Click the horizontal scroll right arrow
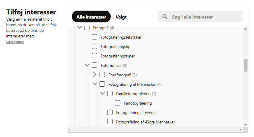This screenshot has height=137, width=254. click(x=240, y=130)
